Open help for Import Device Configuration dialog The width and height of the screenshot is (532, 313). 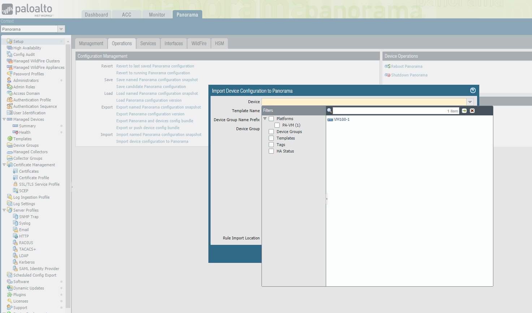pyautogui.click(x=473, y=91)
